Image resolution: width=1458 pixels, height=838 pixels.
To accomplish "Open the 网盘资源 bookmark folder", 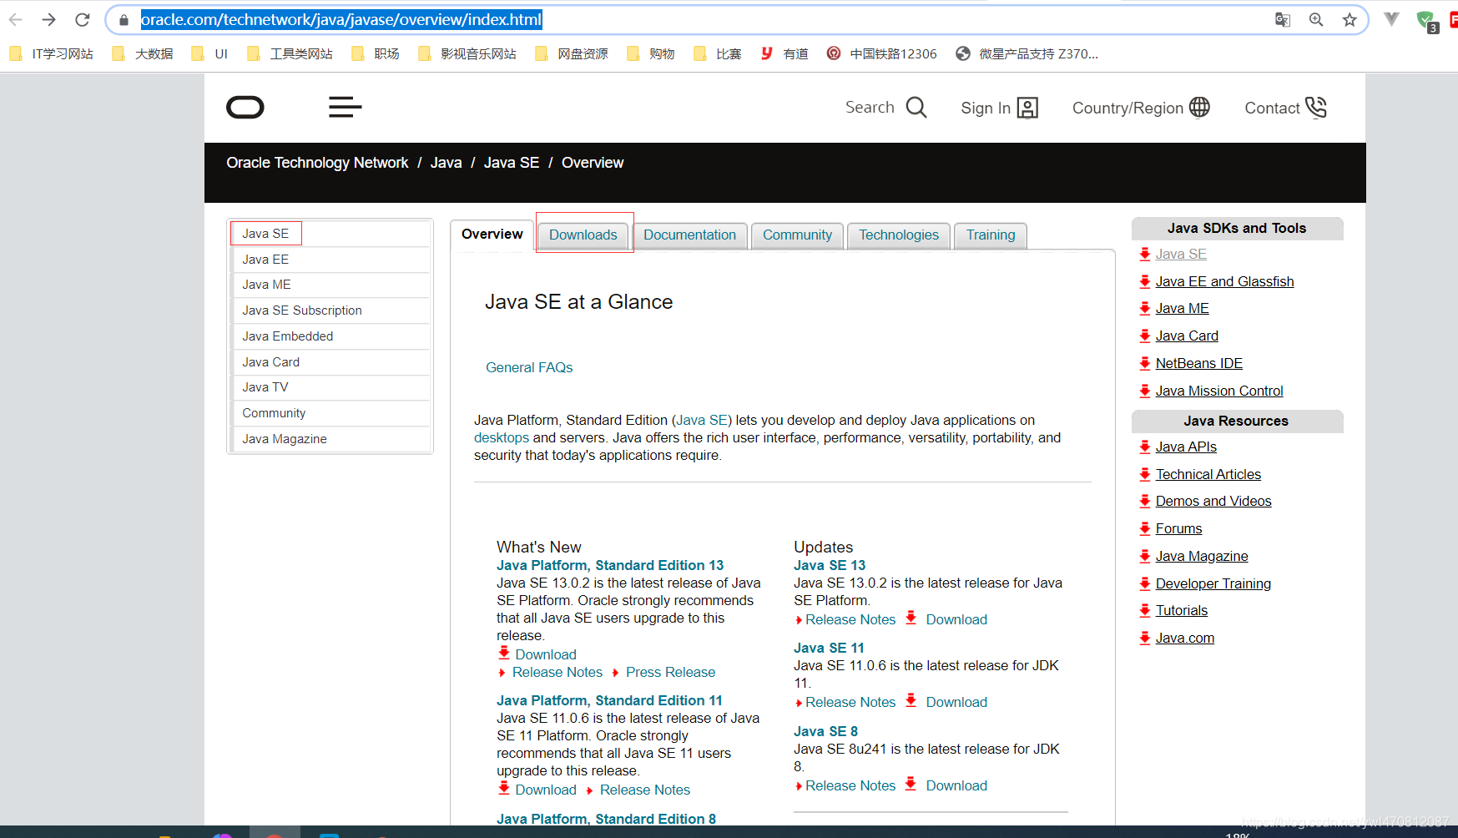I will [572, 53].
